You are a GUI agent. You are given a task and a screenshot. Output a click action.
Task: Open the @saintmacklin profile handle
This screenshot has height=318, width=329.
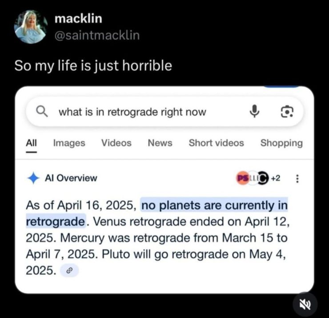97,35
